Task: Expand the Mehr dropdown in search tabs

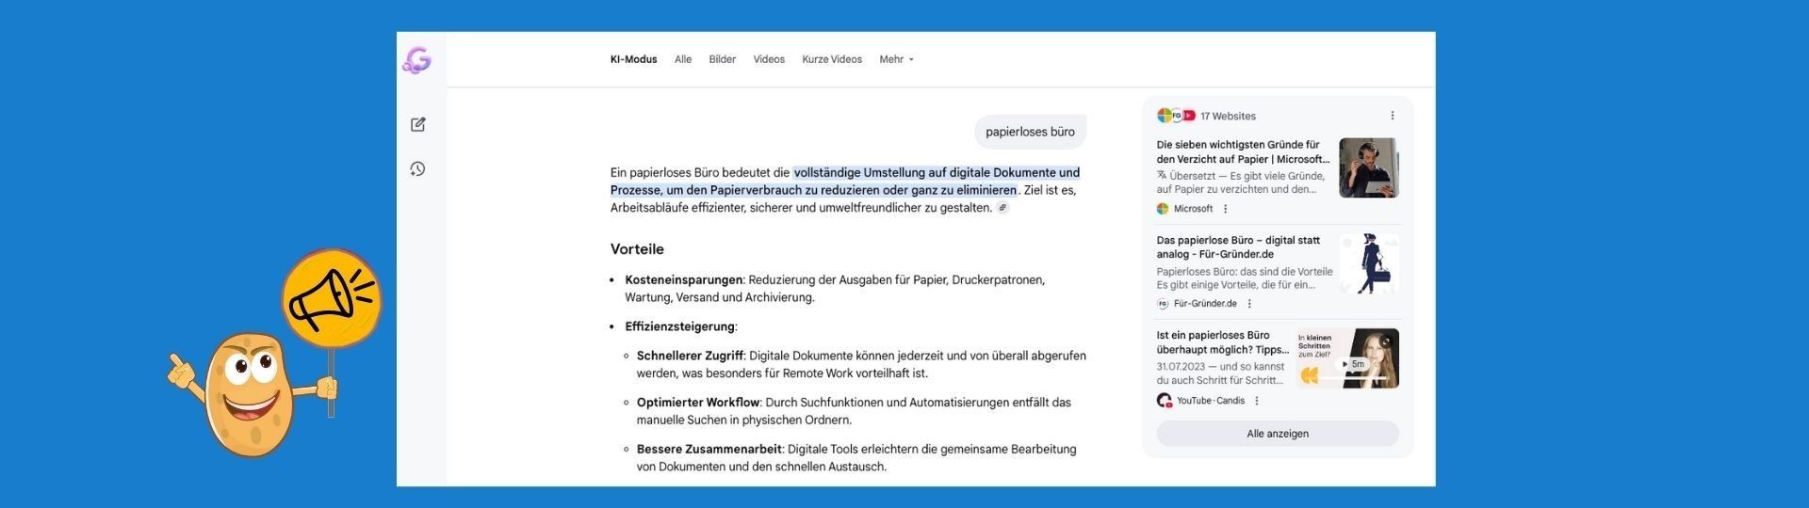Action: coord(896,59)
